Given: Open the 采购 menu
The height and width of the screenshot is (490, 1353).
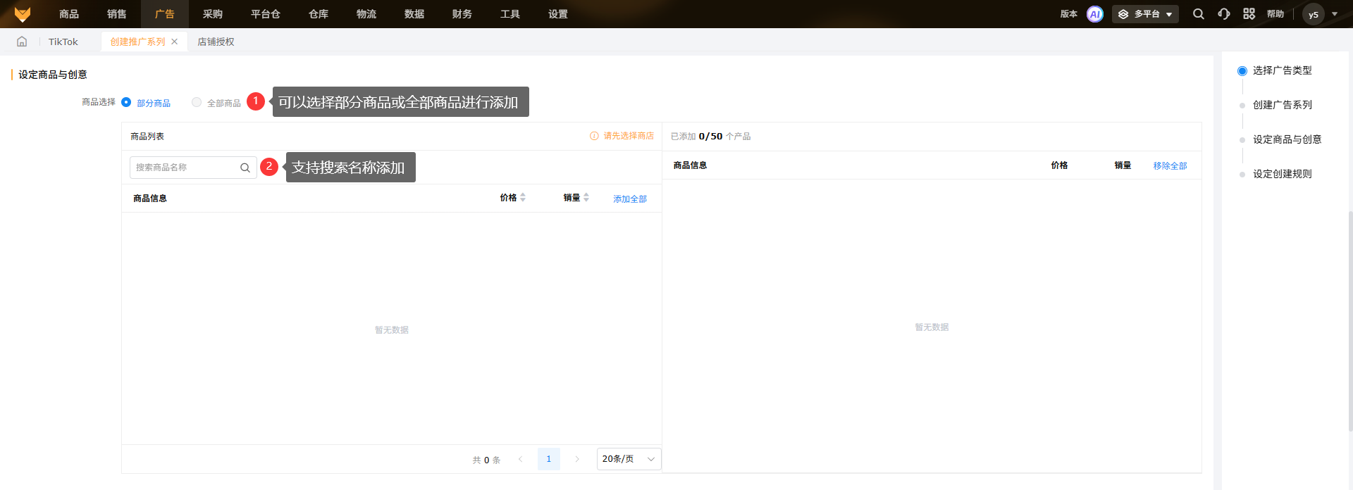Looking at the screenshot, I should tap(213, 14).
